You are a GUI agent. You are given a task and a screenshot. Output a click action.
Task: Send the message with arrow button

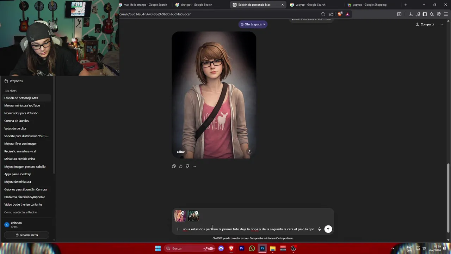[x=328, y=229]
